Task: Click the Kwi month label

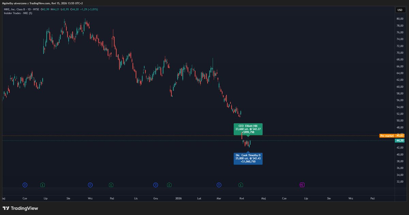Action: coord(241,198)
